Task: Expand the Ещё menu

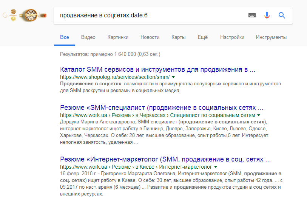Action: 203,37
